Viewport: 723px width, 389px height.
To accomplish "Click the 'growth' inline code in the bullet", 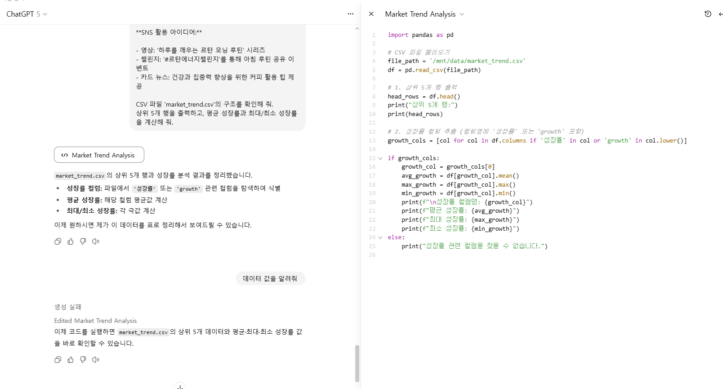I will [x=189, y=189].
